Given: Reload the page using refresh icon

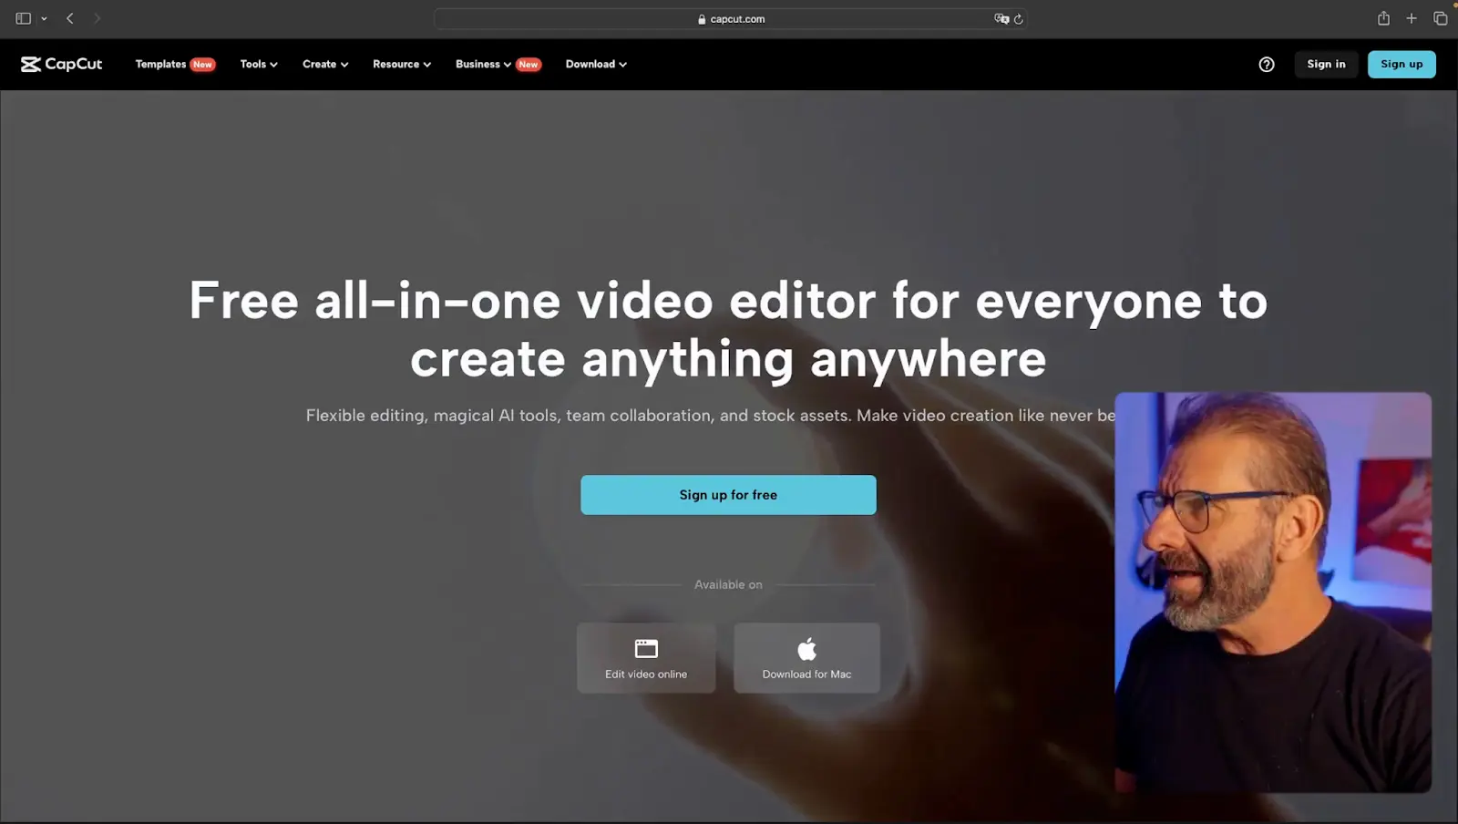Looking at the screenshot, I should coord(1018,19).
